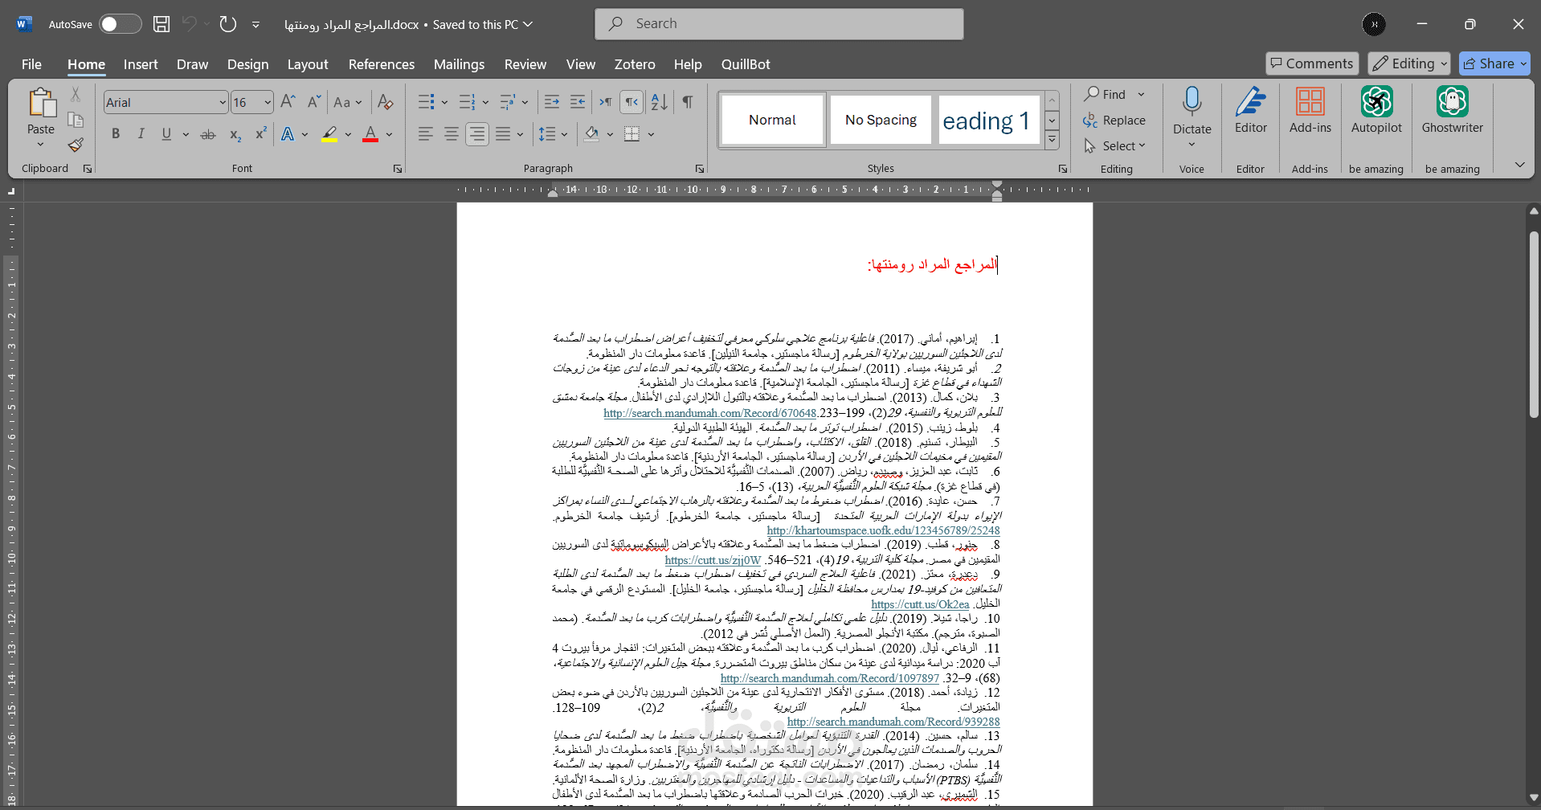1541x810 pixels.
Task: Clear all formatting eraser icon
Action: (x=386, y=102)
